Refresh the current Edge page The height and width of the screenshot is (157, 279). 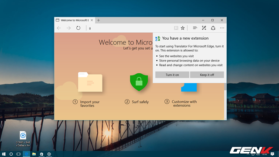coord(78,28)
